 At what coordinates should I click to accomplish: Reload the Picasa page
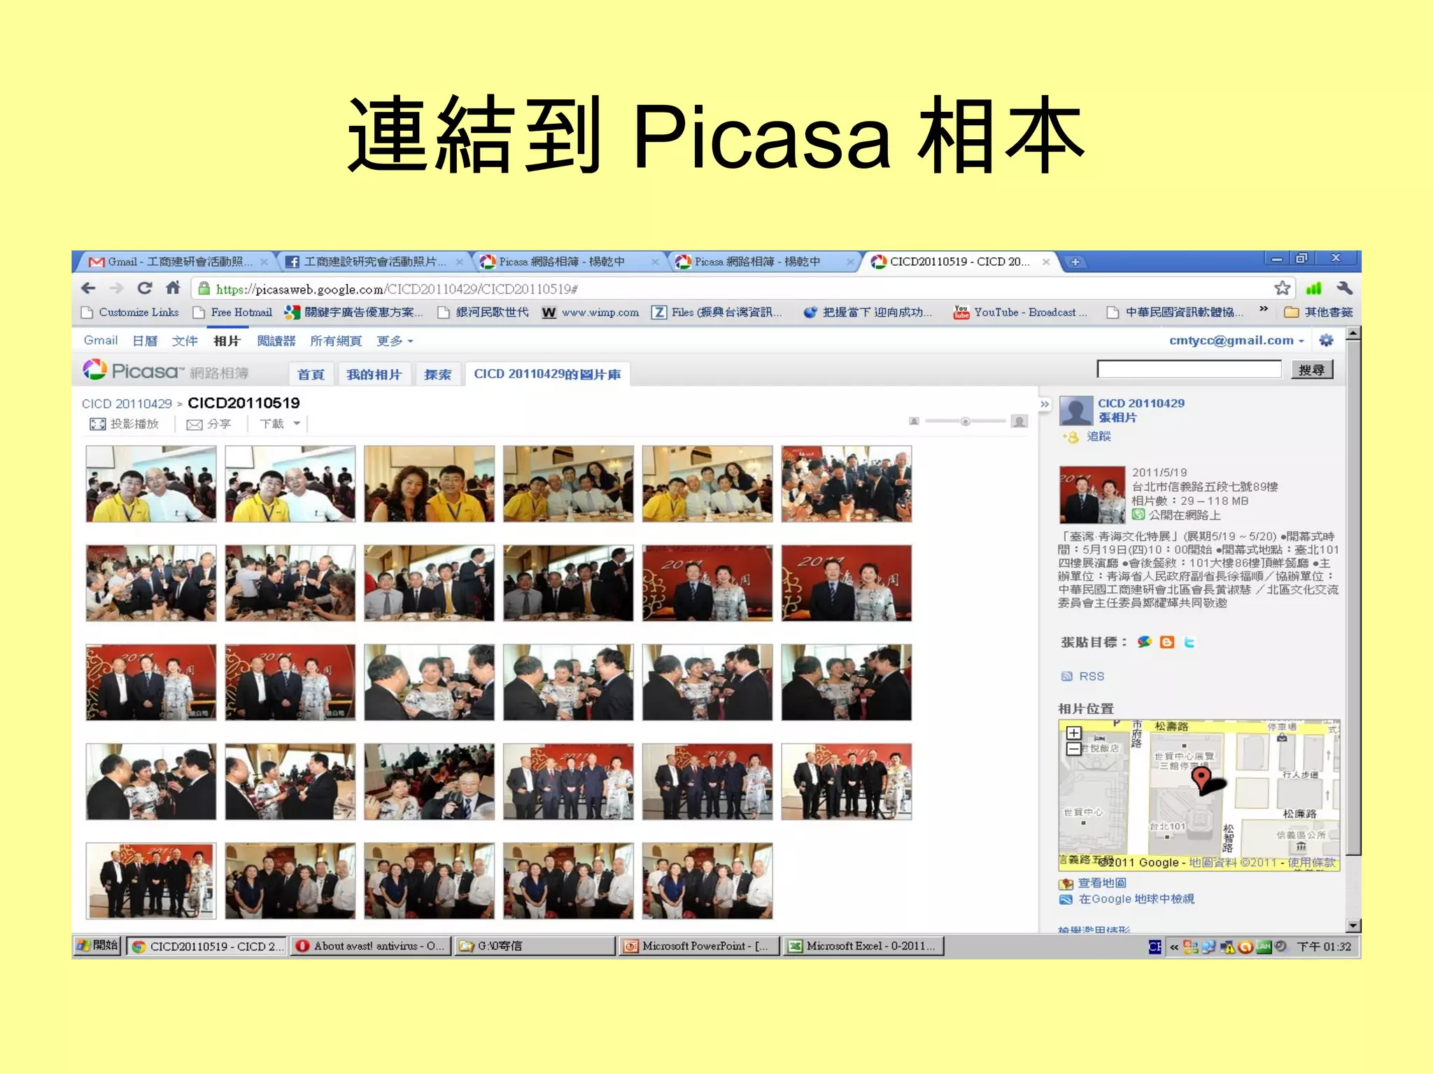click(145, 288)
